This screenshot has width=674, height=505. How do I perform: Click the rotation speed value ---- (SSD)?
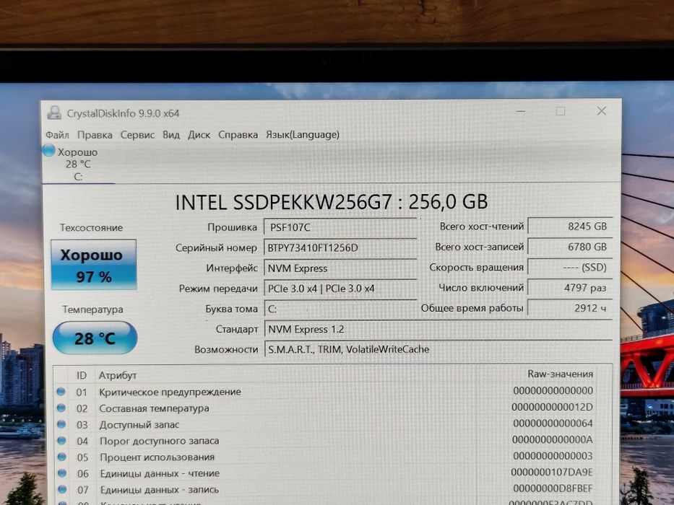(x=570, y=268)
